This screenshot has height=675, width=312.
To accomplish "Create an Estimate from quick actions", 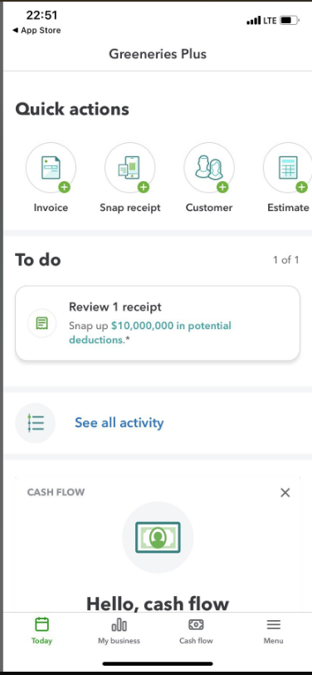I will click(x=287, y=167).
